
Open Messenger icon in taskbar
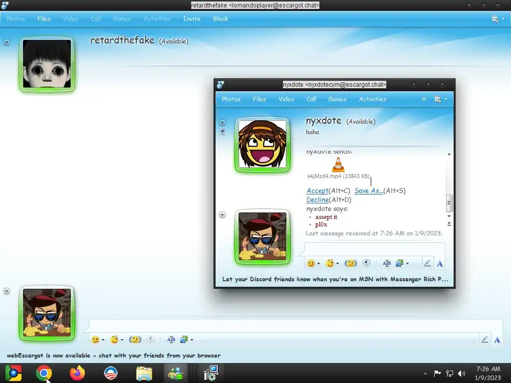click(x=176, y=373)
